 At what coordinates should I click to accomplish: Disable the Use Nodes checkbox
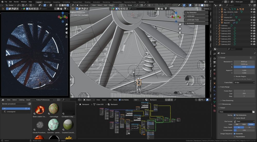(120, 100)
